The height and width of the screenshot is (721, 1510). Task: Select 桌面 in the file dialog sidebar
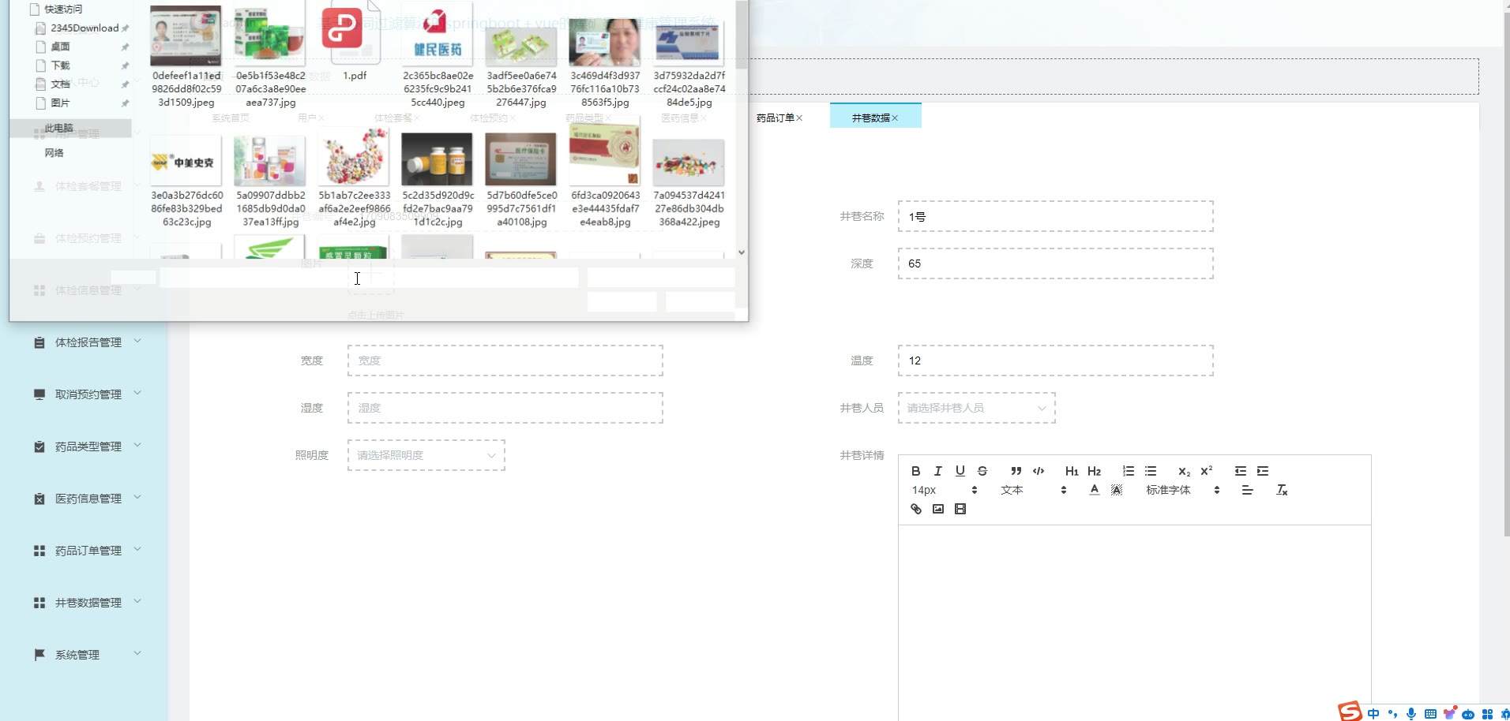pos(60,47)
